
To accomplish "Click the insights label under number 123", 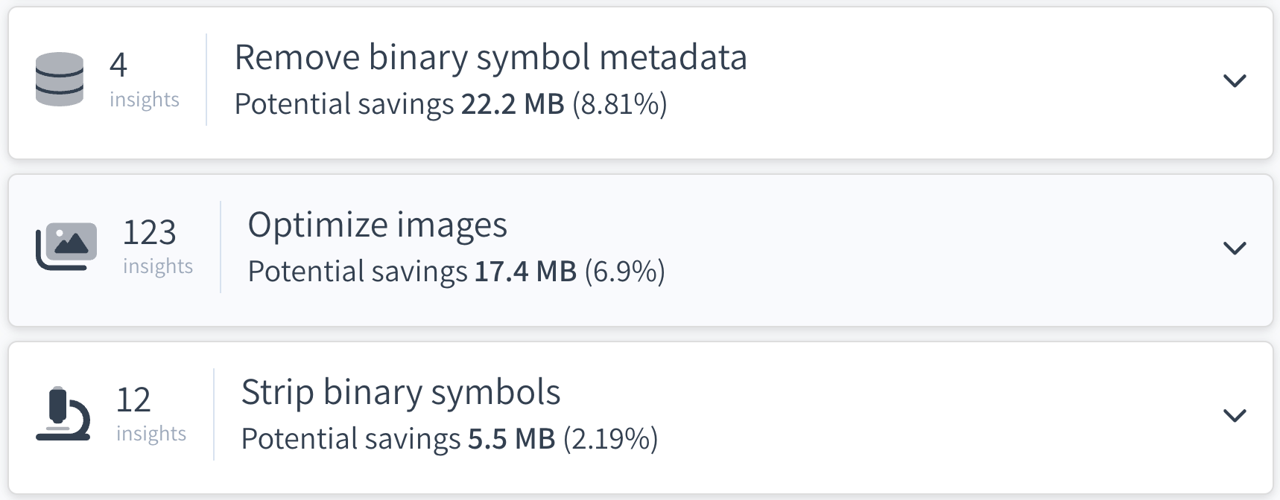I will [x=158, y=266].
